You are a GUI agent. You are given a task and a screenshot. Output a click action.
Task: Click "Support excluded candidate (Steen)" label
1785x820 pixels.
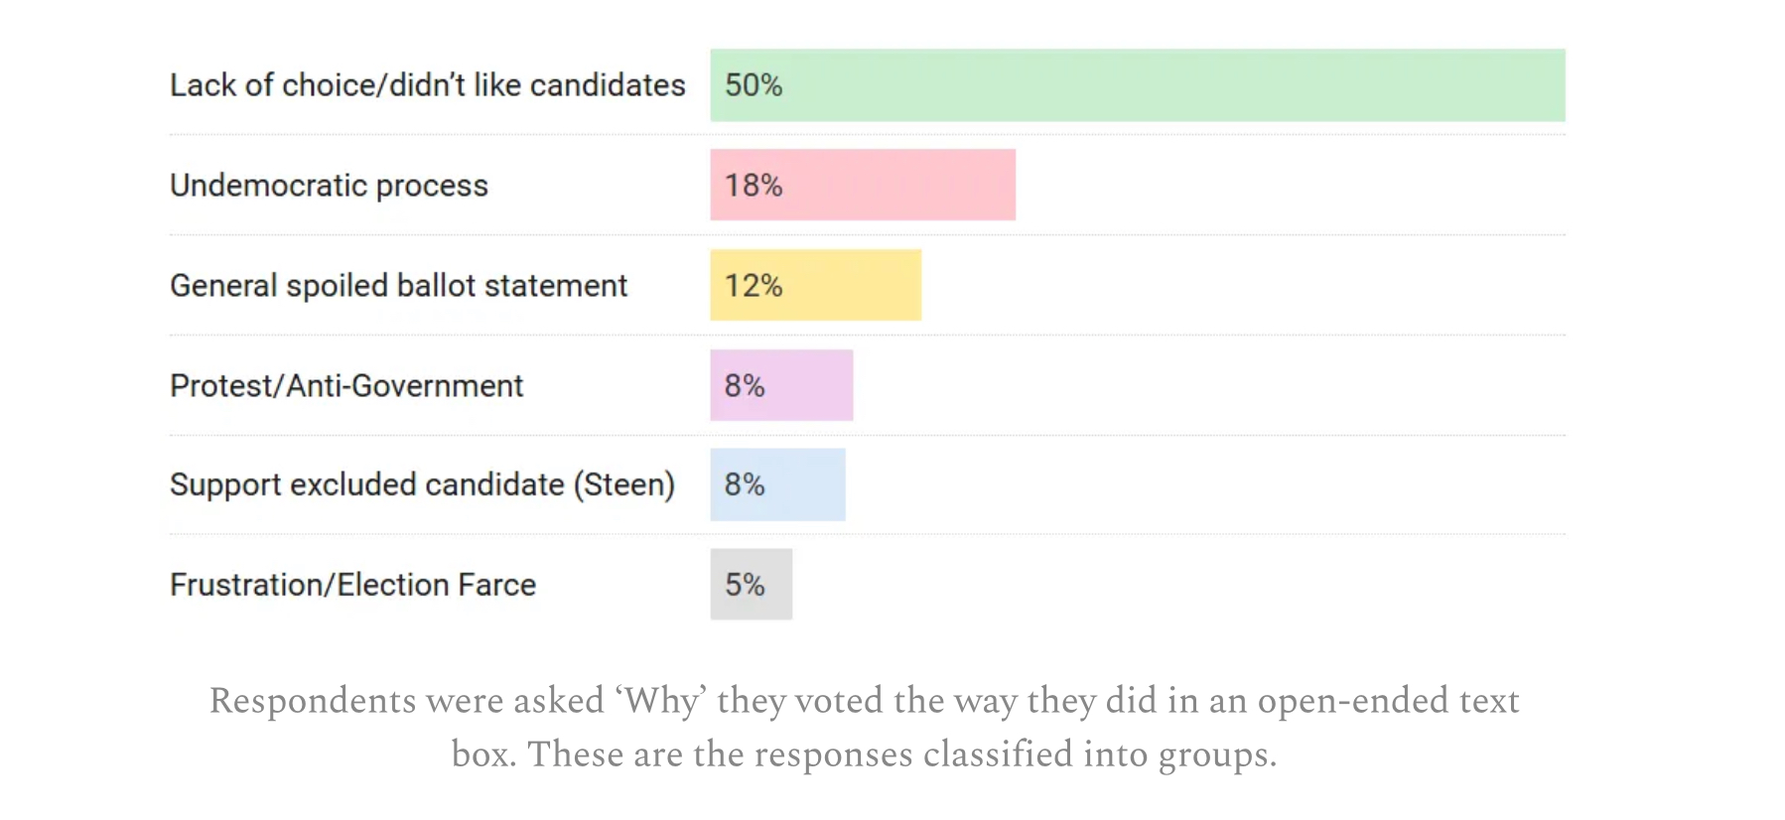point(422,485)
